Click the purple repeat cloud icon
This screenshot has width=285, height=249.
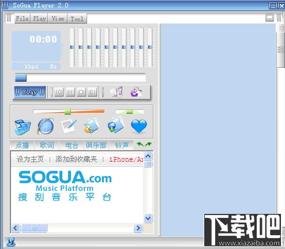136,92
